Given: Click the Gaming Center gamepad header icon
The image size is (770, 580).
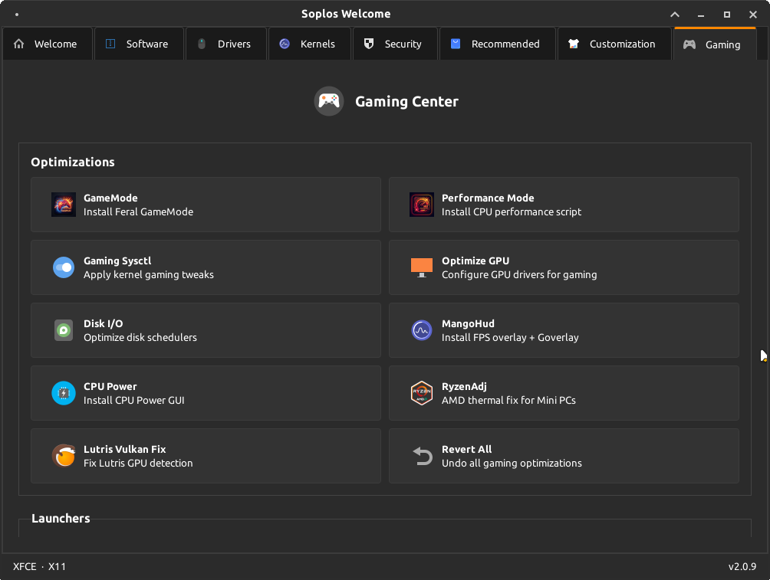Looking at the screenshot, I should point(328,101).
